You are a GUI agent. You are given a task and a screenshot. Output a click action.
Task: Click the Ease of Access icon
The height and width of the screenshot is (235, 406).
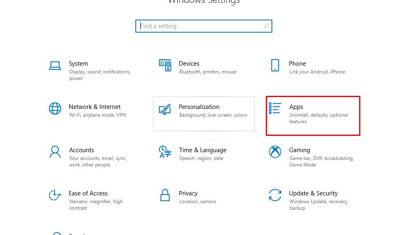point(55,195)
